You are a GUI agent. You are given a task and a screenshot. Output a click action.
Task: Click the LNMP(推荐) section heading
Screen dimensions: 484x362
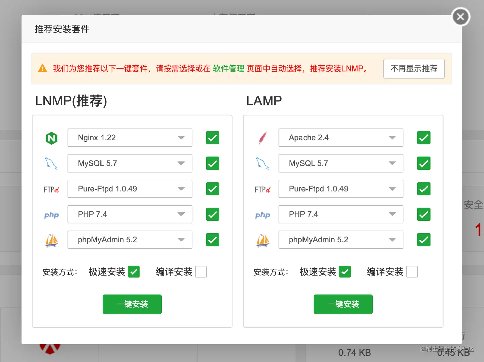pyautogui.click(x=71, y=101)
